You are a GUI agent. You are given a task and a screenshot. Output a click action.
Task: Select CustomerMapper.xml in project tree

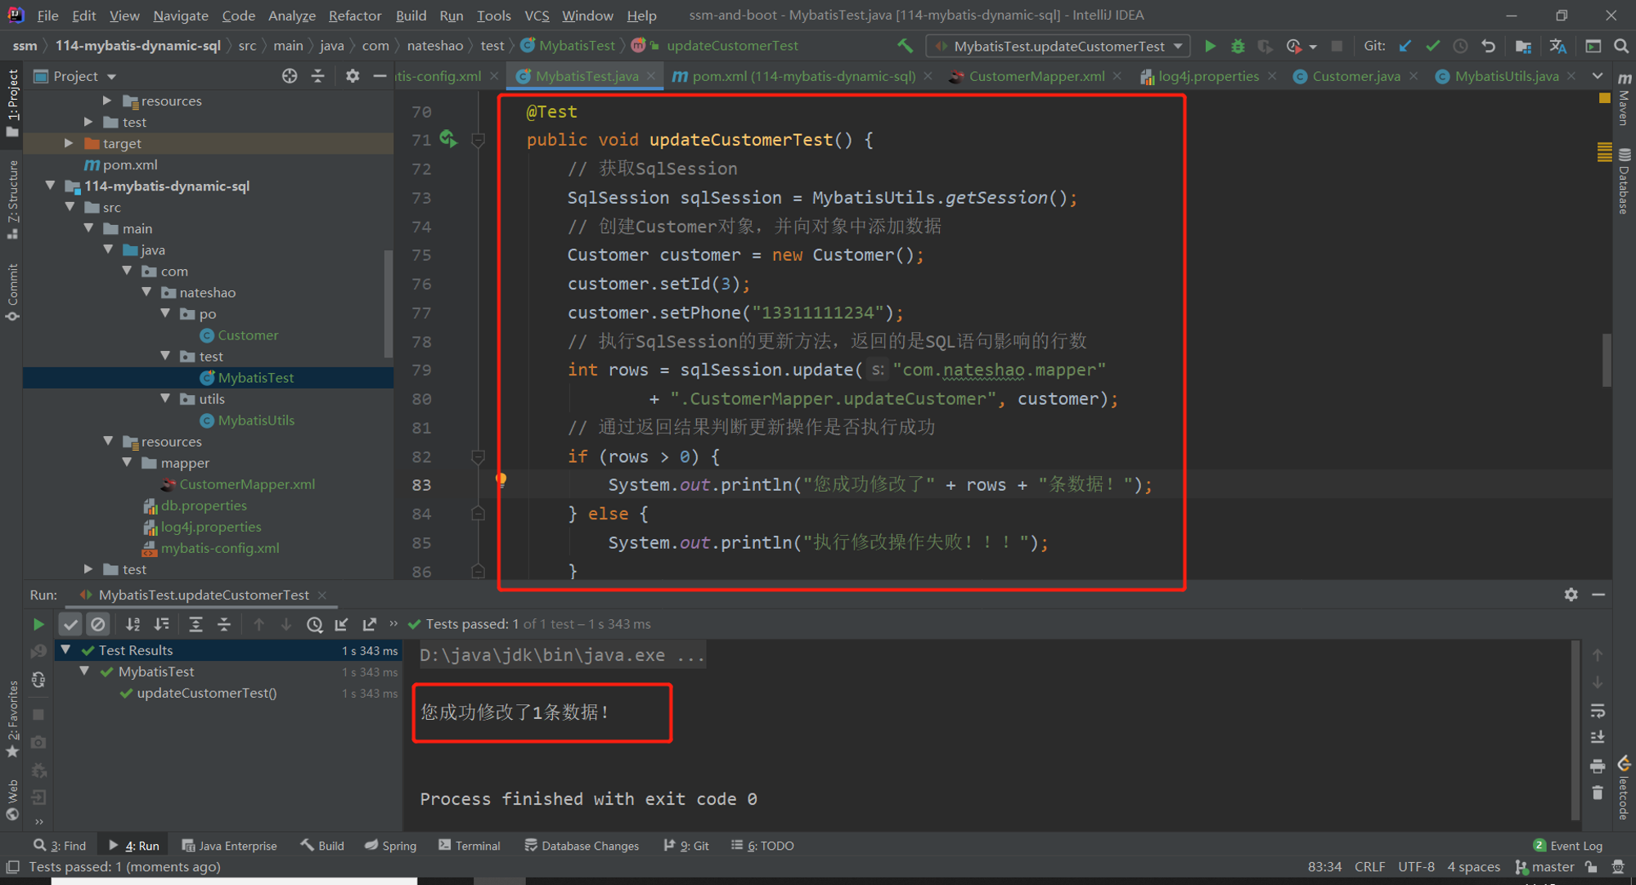pos(247,484)
